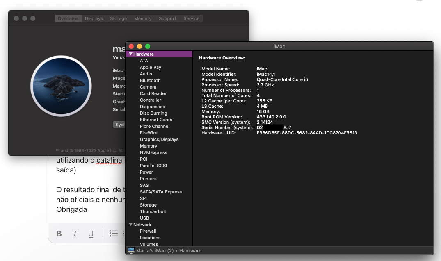Open the Storage tab
The image size is (441, 261).
[118, 18]
